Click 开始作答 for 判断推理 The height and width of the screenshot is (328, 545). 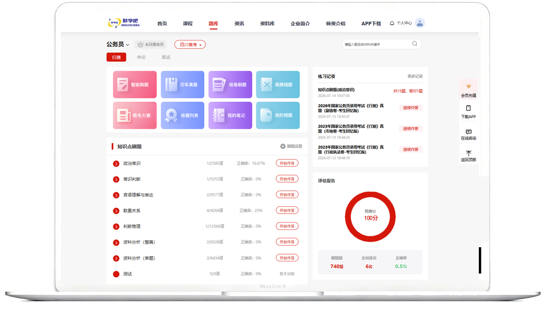[287, 226]
